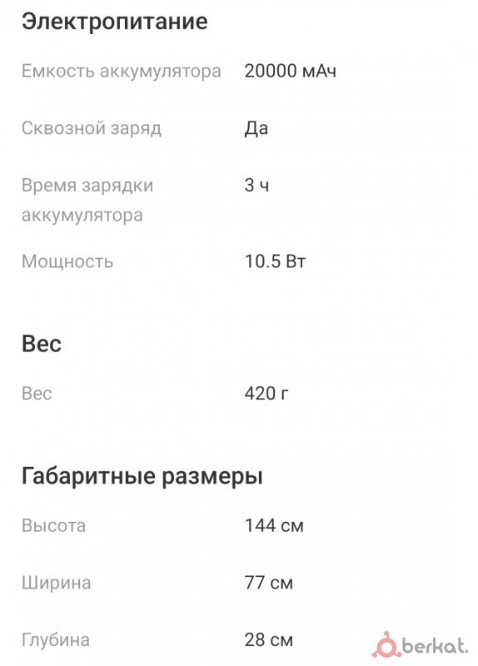Select the Электропитание section heading
Image resolution: width=478 pixels, height=666 pixels.
coord(115,22)
